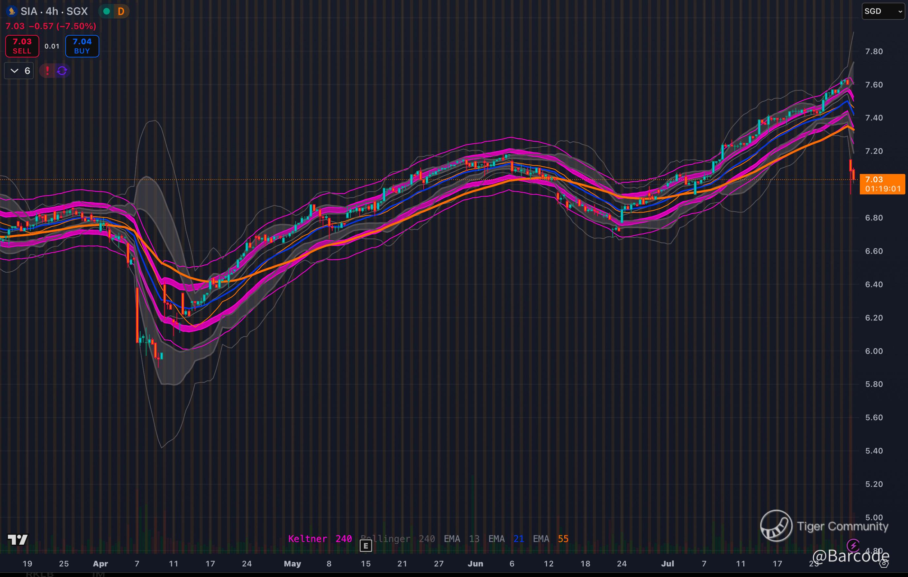Click the red exclamation warning icon
The image size is (908, 577).
click(48, 71)
